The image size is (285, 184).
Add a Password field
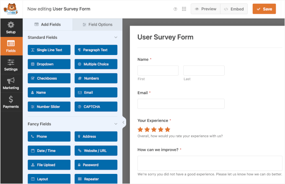point(96,165)
